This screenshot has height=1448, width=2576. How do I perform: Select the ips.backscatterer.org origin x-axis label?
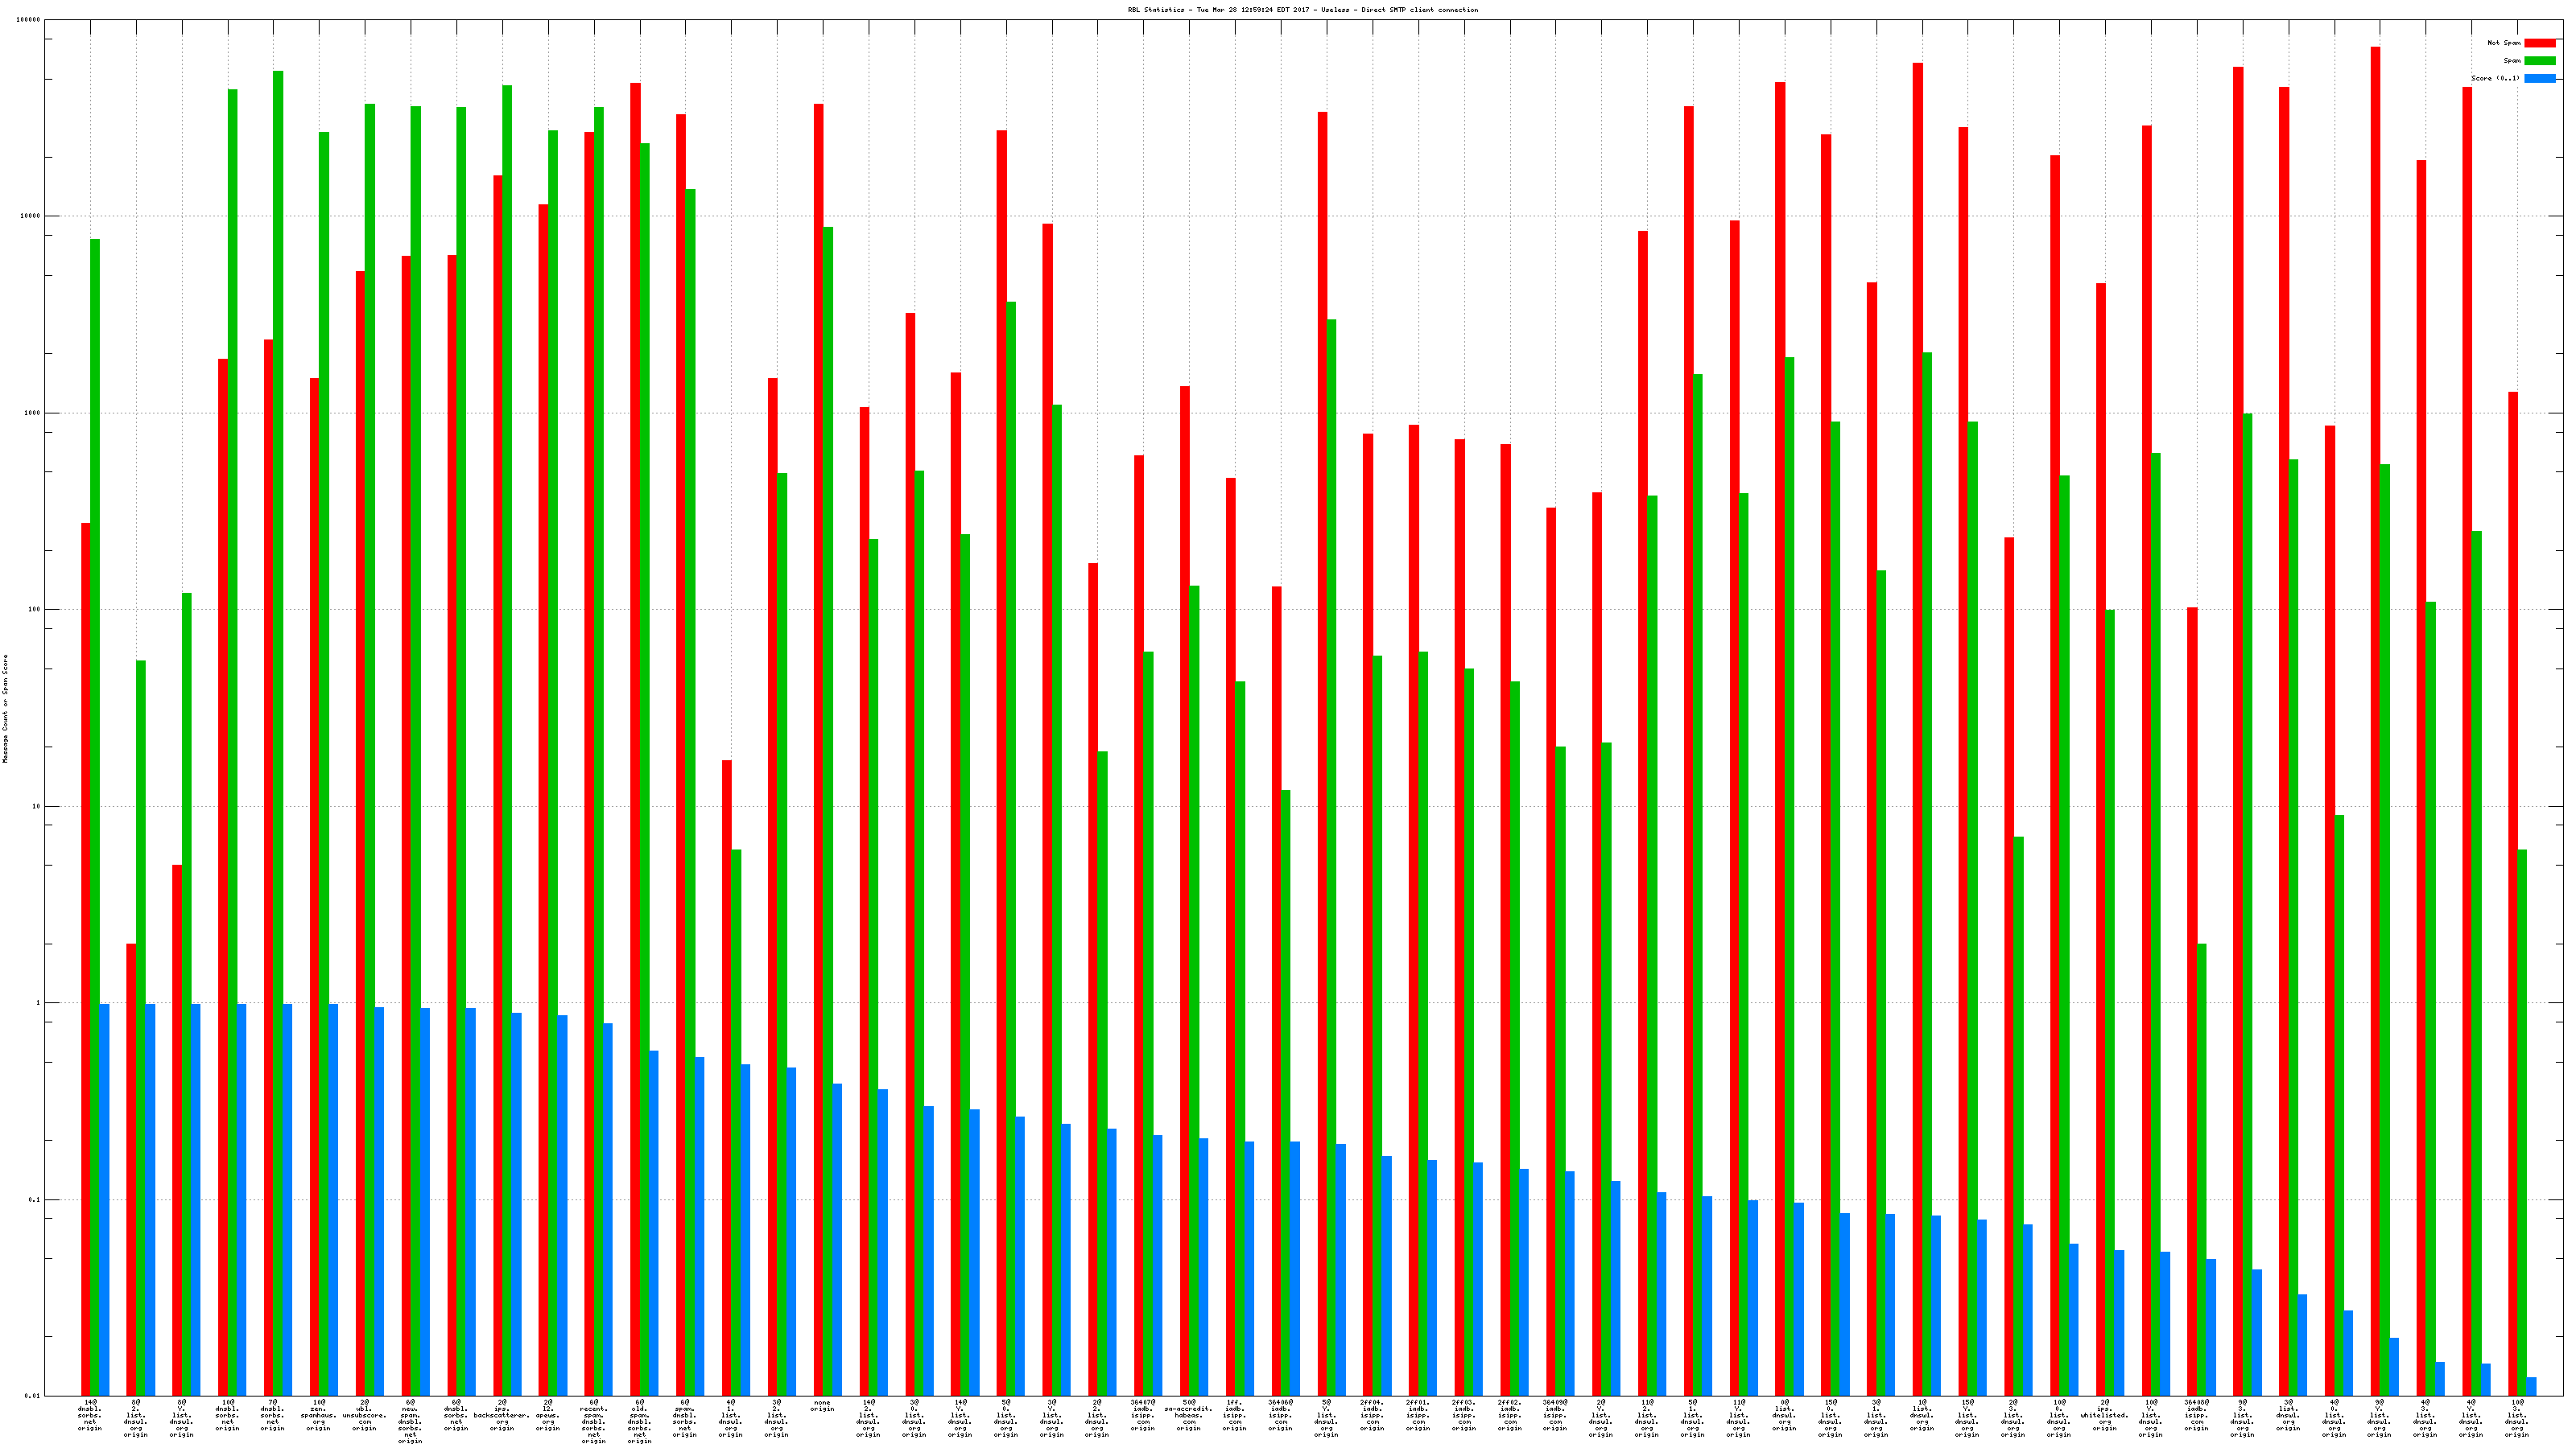point(502,1417)
